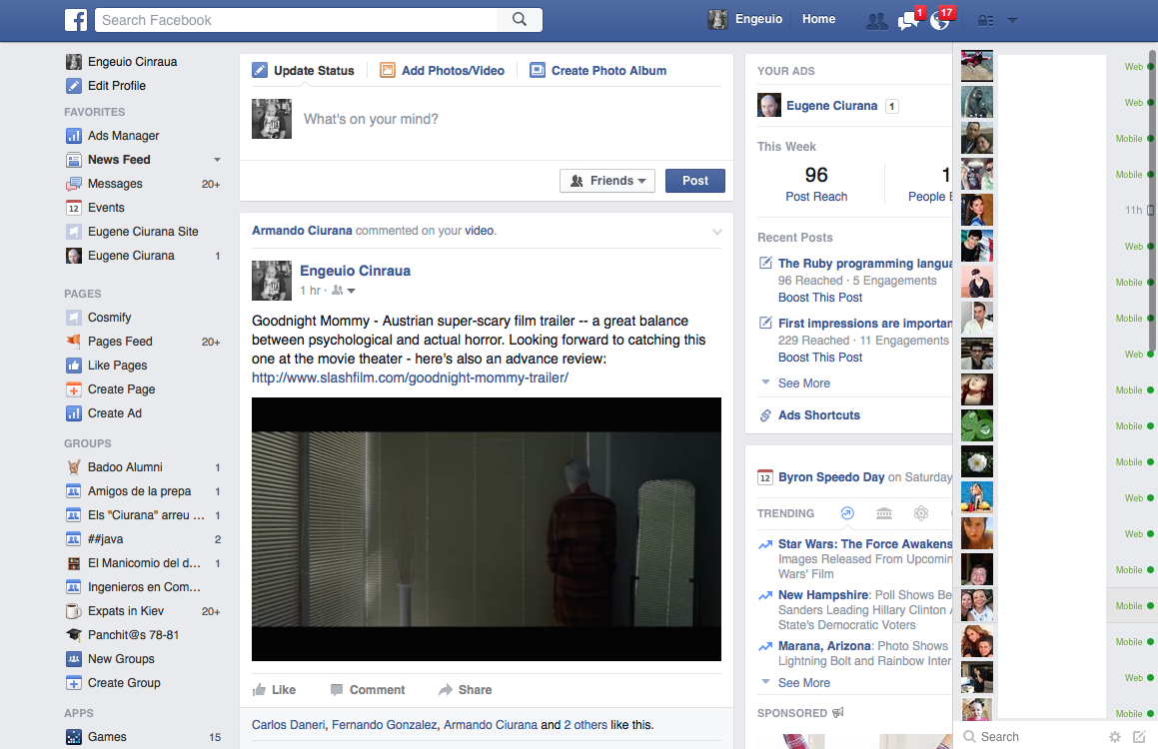The width and height of the screenshot is (1158, 749).
Task: Click the 2 others likes link
Action: (585, 725)
